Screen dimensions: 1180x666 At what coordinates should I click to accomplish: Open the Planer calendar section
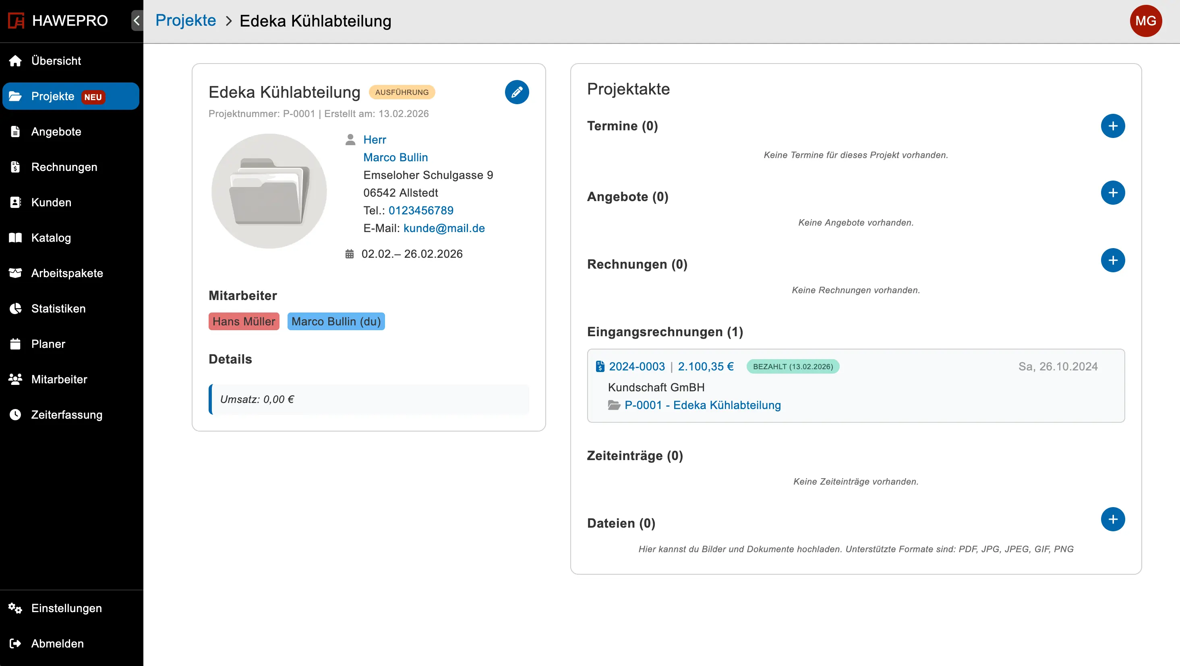48,343
